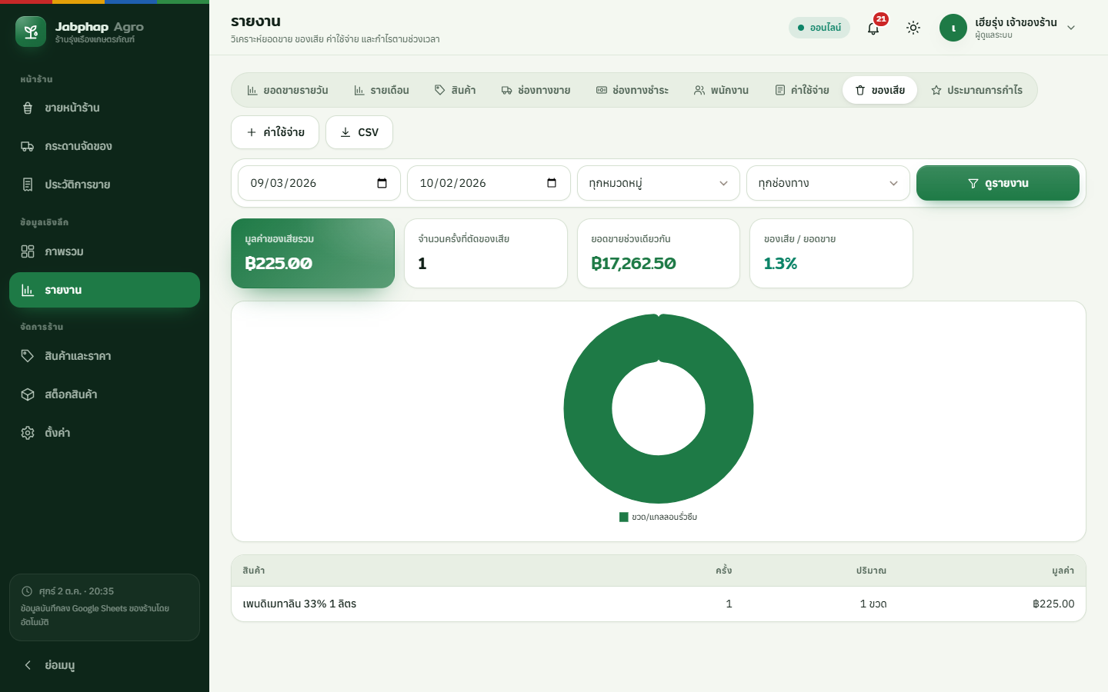Open the user account menu chevron
Viewport: 1108px width, 692px height.
[x=1071, y=28]
